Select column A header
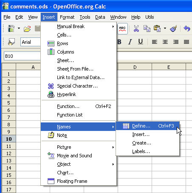This screenshot has width=192, height=193. click(x=28, y=67)
